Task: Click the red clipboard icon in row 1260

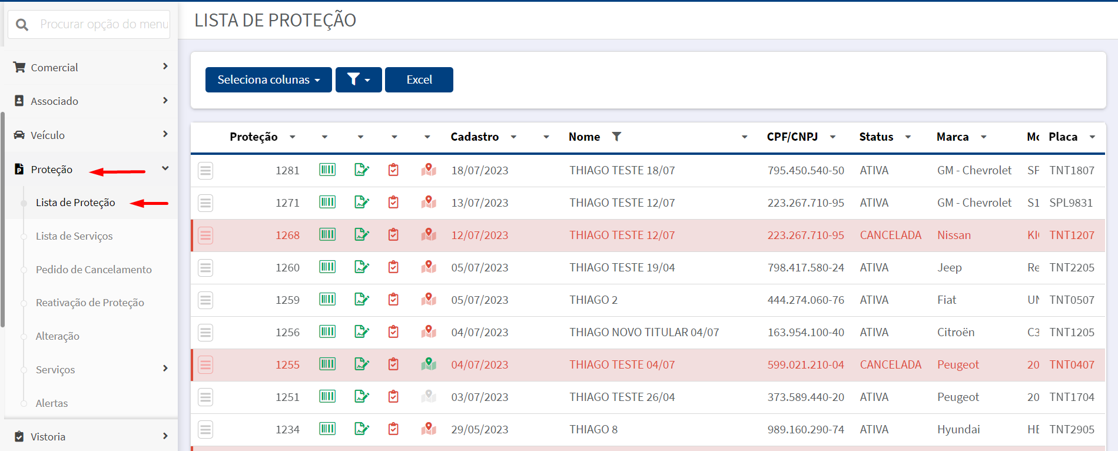Action: (x=393, y=267)
